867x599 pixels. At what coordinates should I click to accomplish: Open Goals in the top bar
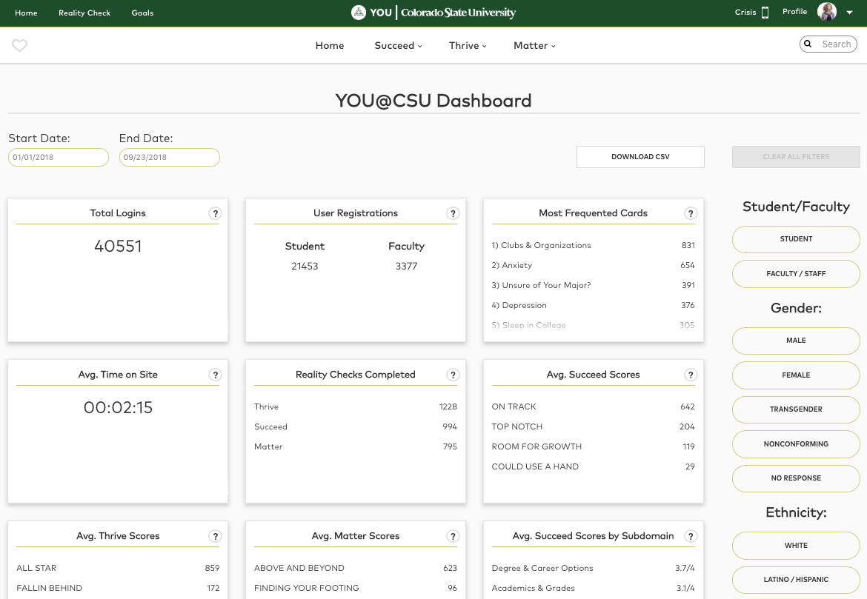click(143, 13)
